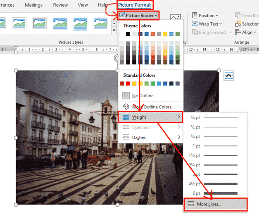Select the 6 pt line weight

[215, 193]
